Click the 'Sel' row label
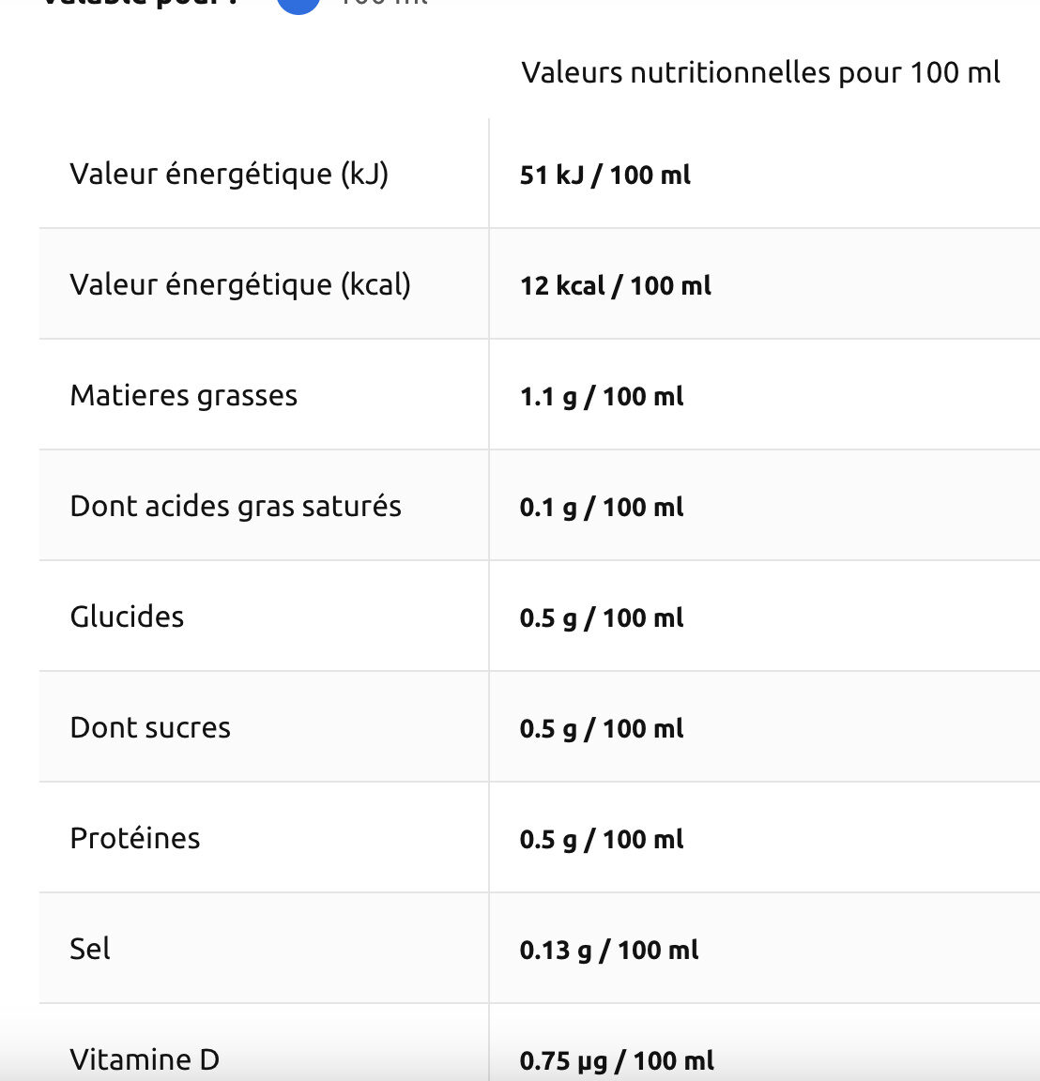This screenshot has height=1081, width=1040. pyautogui.click(x=90, y=950)
